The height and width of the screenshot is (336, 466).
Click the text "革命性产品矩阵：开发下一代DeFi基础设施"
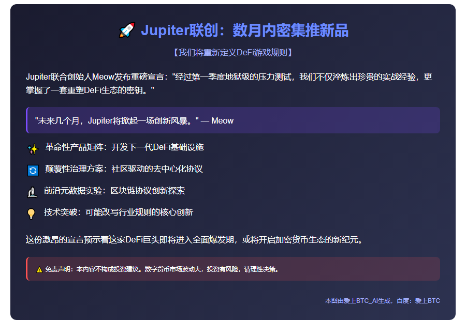click(124, 147)
